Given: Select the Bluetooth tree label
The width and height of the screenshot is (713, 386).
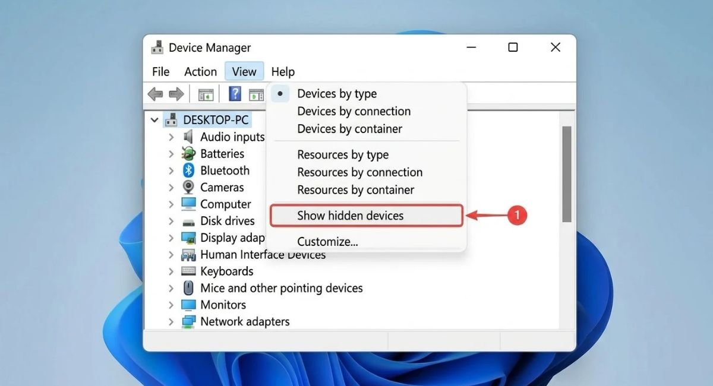Looking at the screenshot, I should 225,170.
